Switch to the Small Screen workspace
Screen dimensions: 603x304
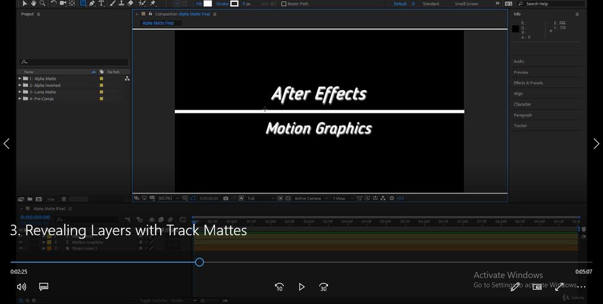point(466,4)
